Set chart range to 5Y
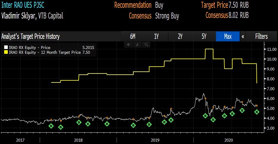This screenshot has height=144, width=278. (204, 36)
